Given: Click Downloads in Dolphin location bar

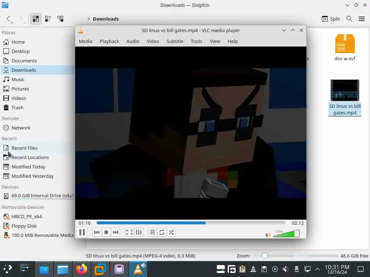Looking at the screenshot, I should 106,19.
